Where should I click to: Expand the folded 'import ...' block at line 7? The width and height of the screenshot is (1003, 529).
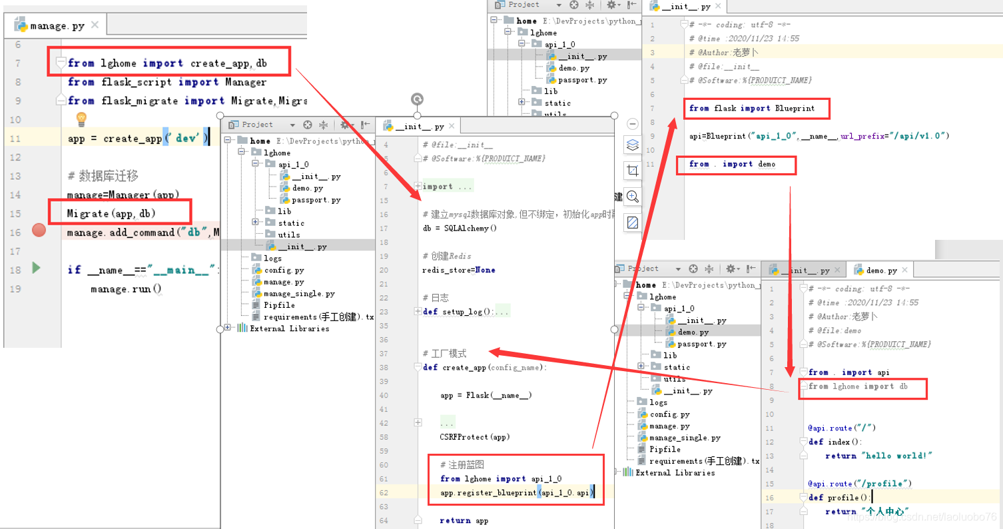tap(418, 187)
